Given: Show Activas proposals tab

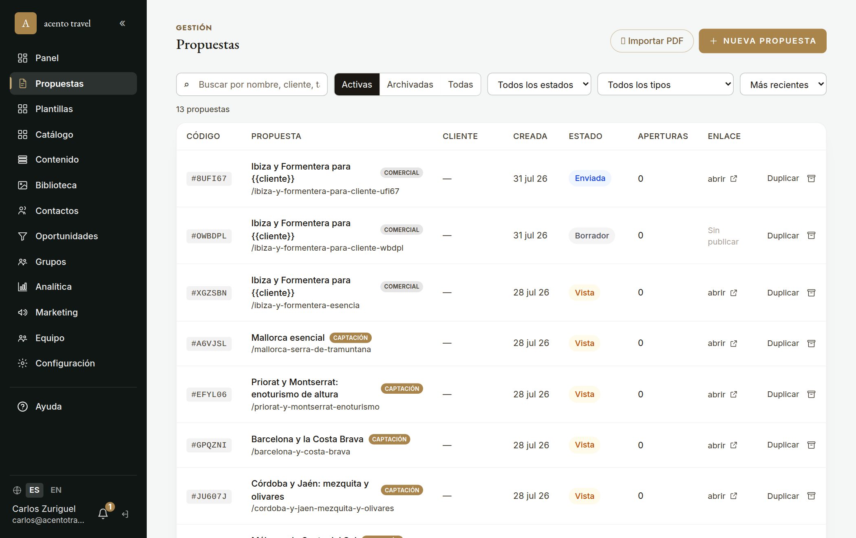Looking at the screenshot, I should click(357, 84).
